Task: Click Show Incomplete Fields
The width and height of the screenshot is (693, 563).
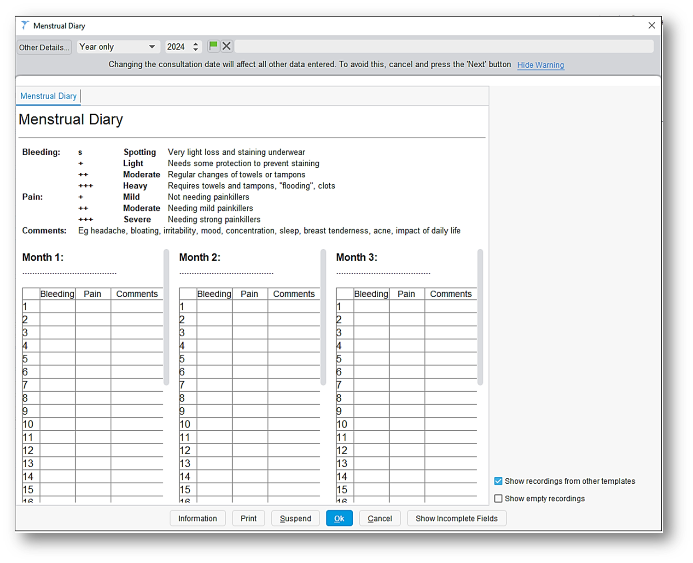Action: (457, 518)
